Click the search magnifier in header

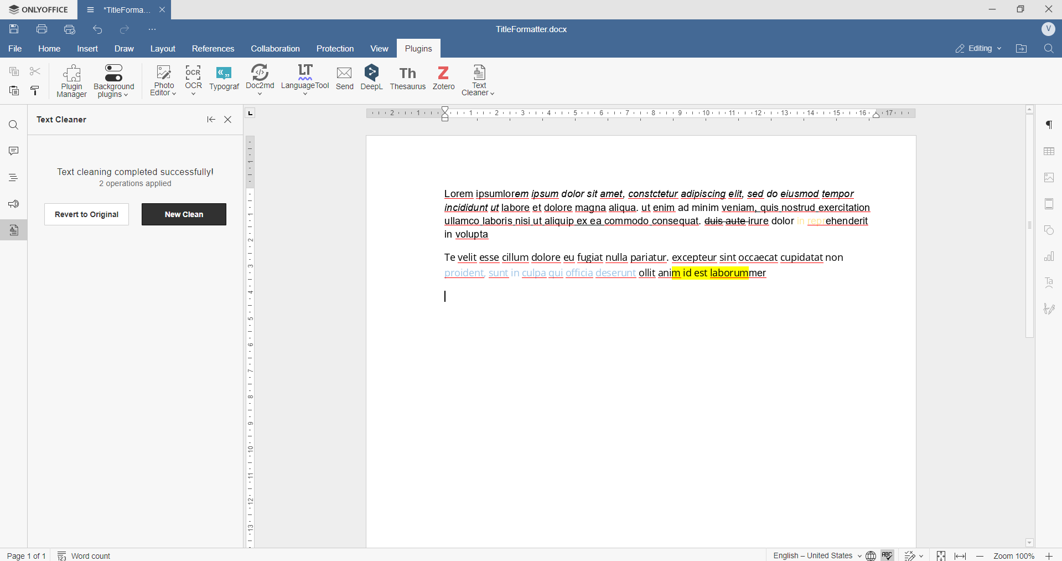[1049, 49]
